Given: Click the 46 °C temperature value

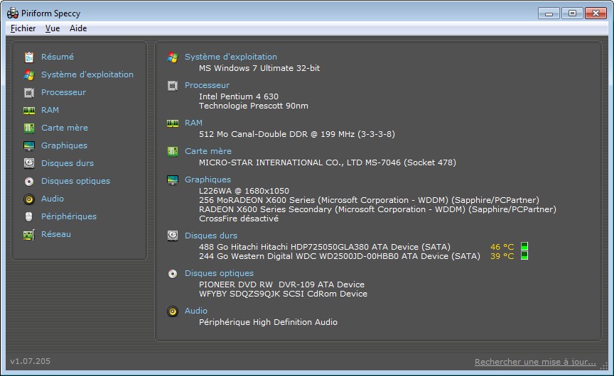Looking at the screenshot, I should coord(502,247).
